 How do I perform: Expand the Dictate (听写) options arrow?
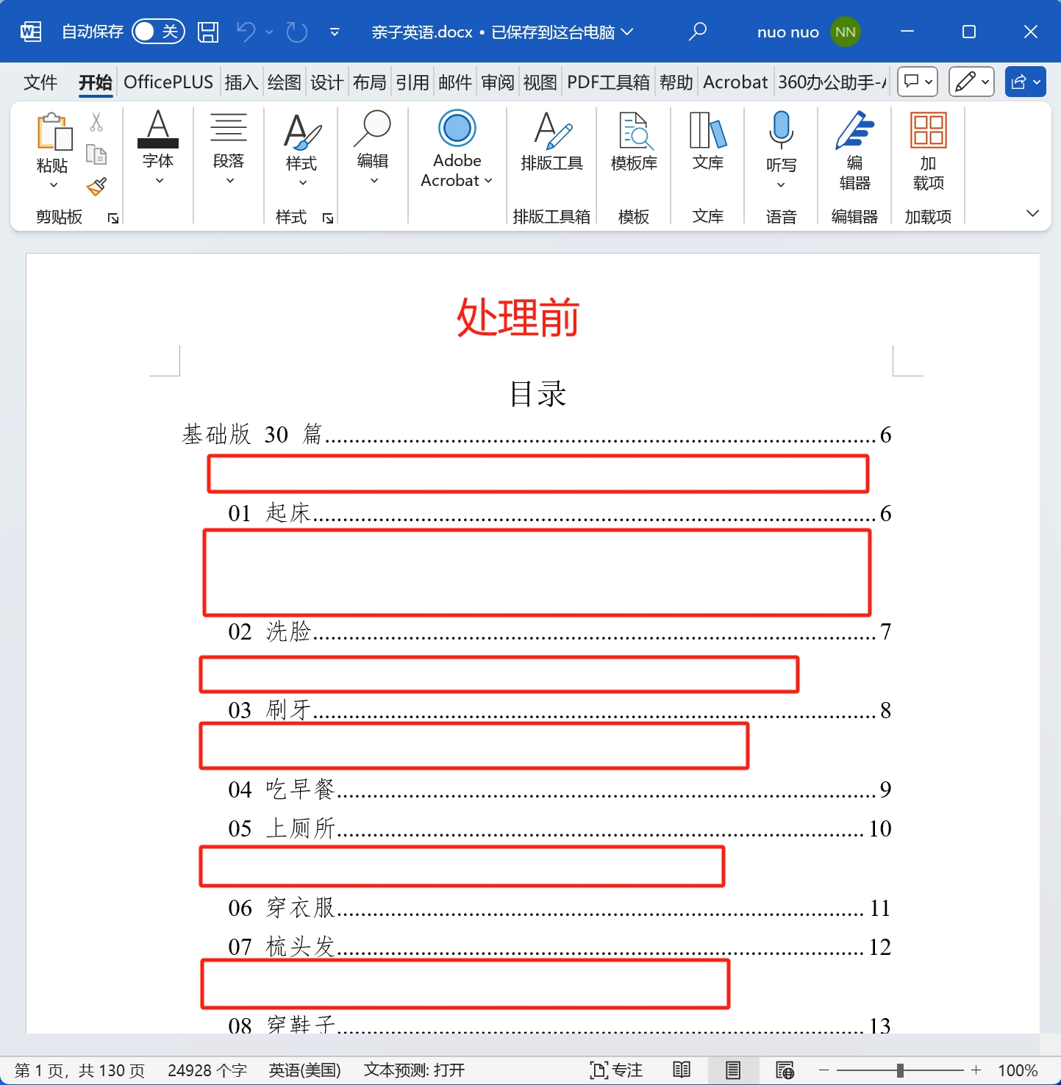tap(781, 185)
